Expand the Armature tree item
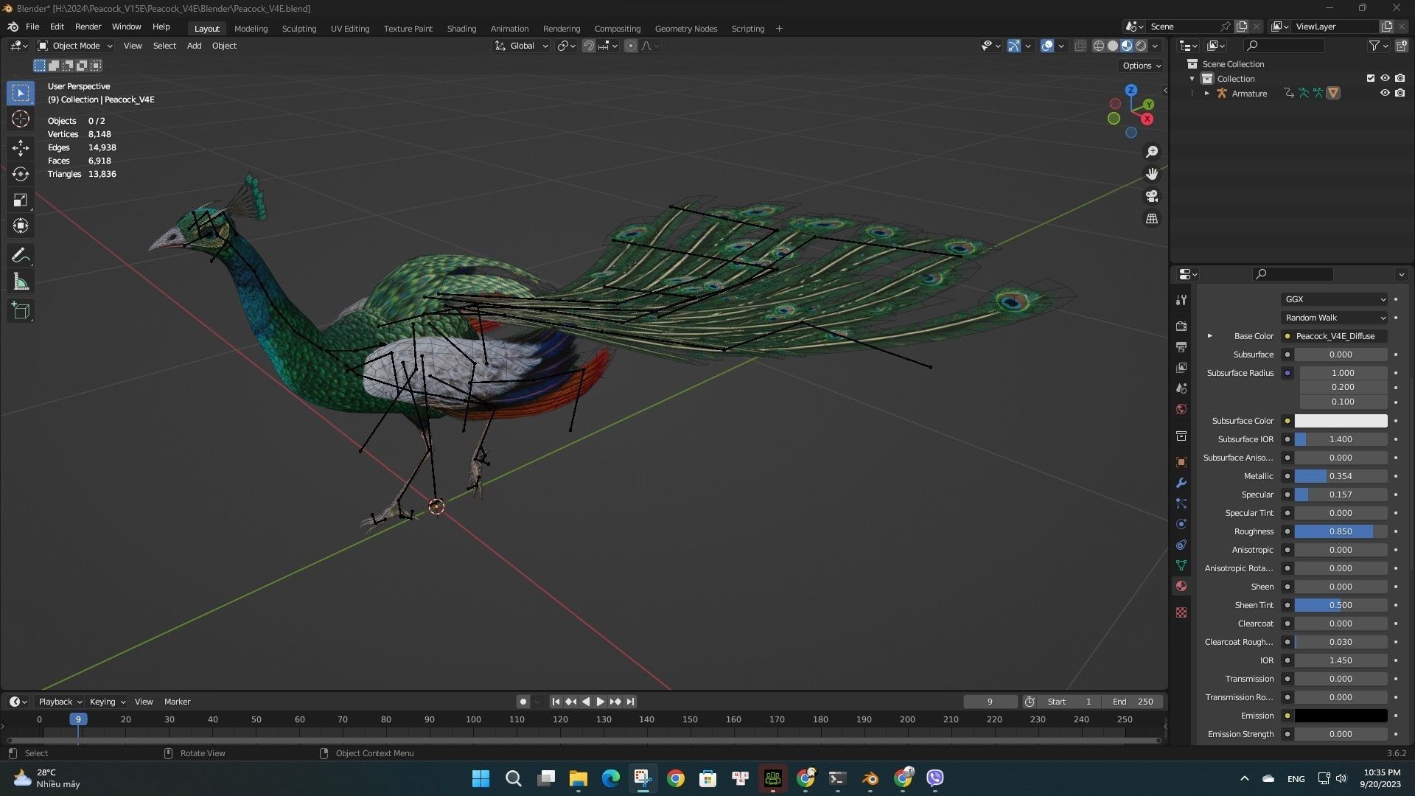Screen dimensions: 1415x796 (1206, 94)
